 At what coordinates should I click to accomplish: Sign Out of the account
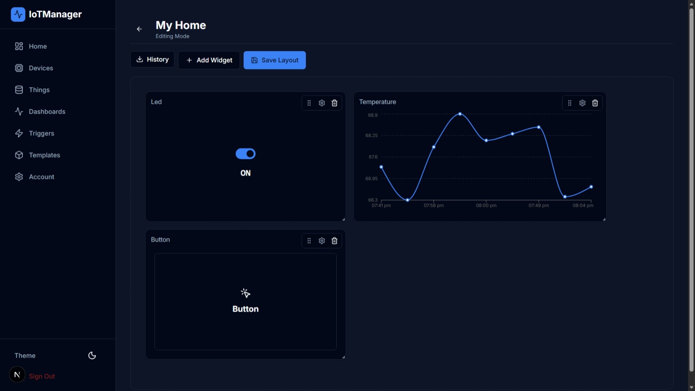click(42, 376)
